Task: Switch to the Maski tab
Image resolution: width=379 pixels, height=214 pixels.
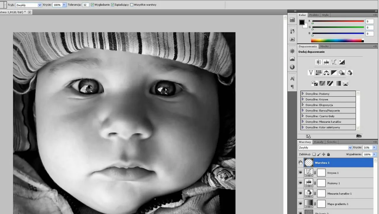Action: click(x=324, y=47)
